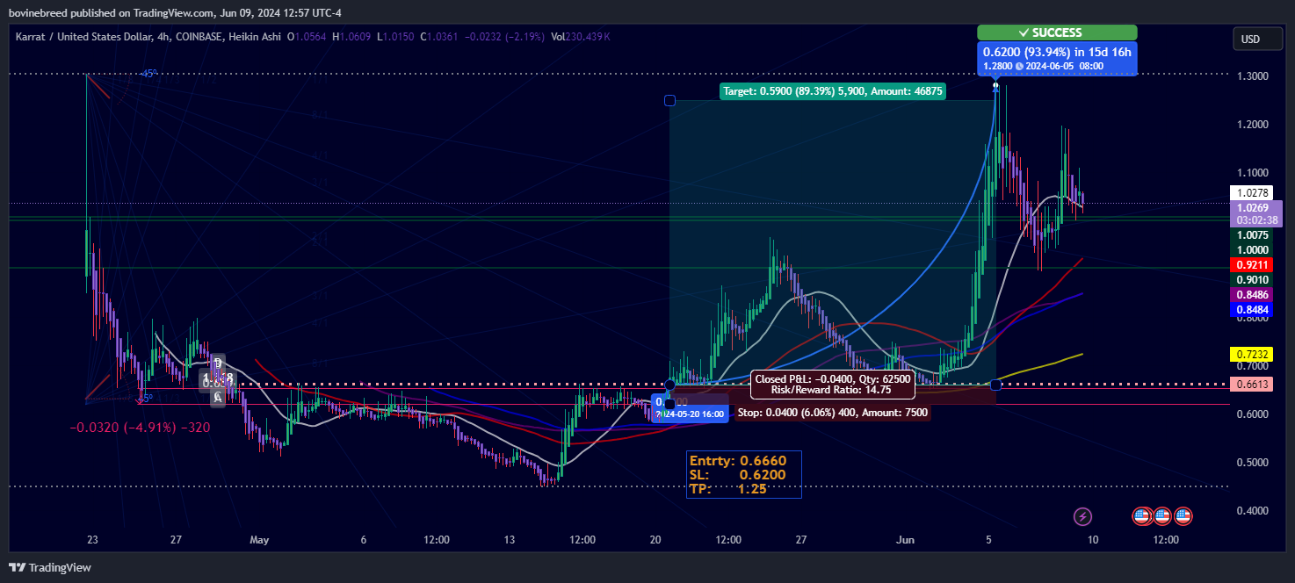Click the TradingView logo at bottom left
The height and width of the screenshot is (583, 1295).
50,567
